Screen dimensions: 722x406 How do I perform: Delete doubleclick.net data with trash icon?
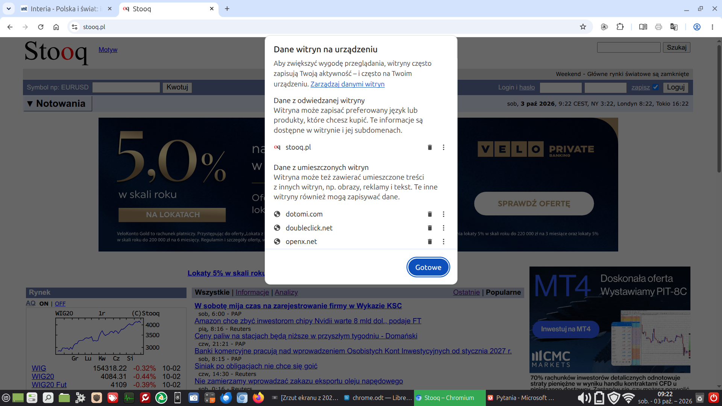(430, 228)
